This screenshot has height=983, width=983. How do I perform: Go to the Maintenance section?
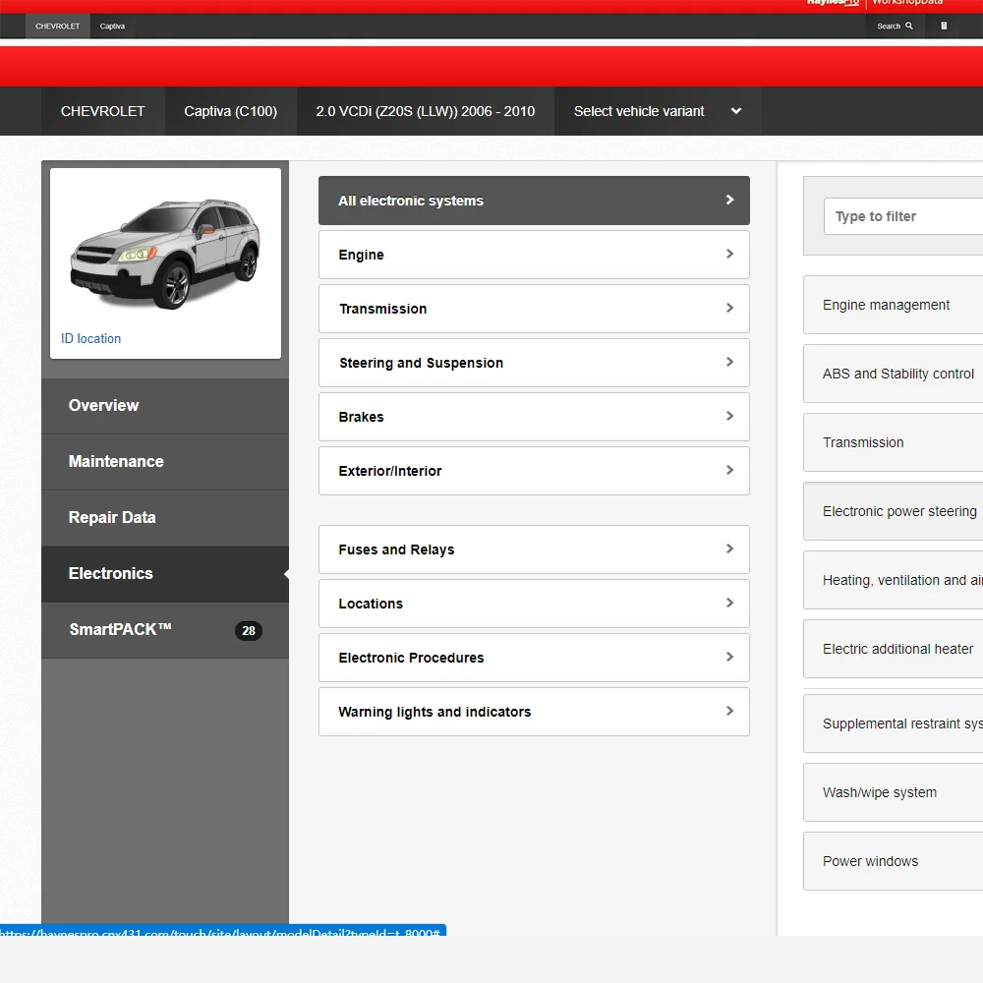point(165,461)
